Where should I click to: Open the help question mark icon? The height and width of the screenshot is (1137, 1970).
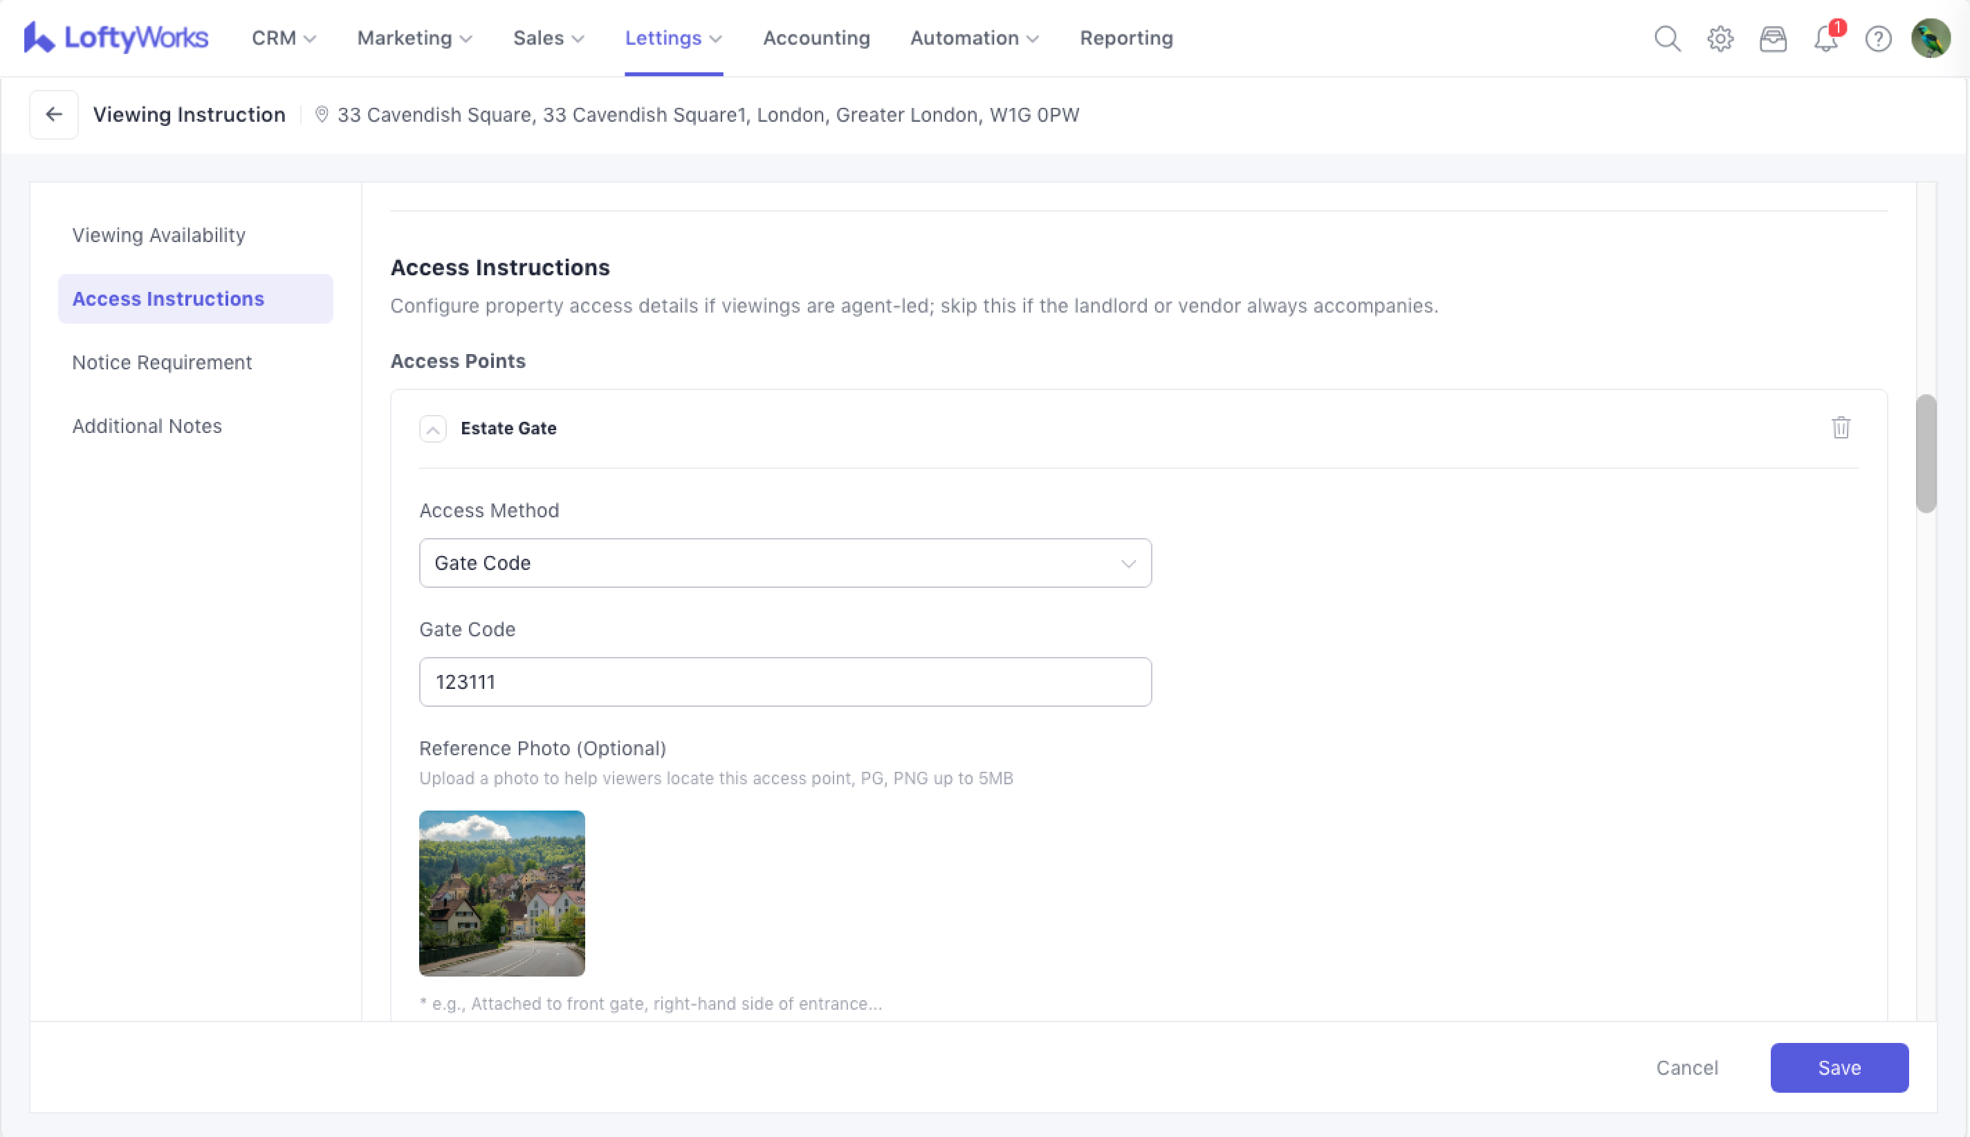coord(1878,38)
